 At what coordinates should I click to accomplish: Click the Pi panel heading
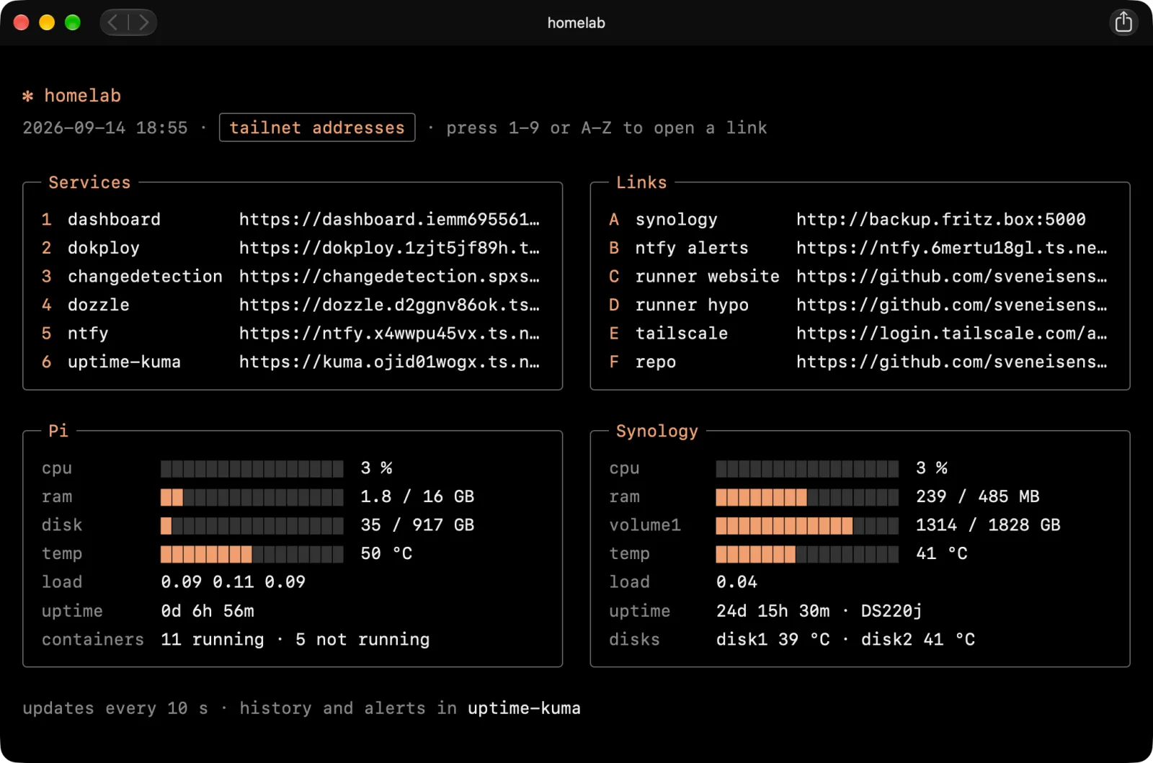(x=58, y=432)
